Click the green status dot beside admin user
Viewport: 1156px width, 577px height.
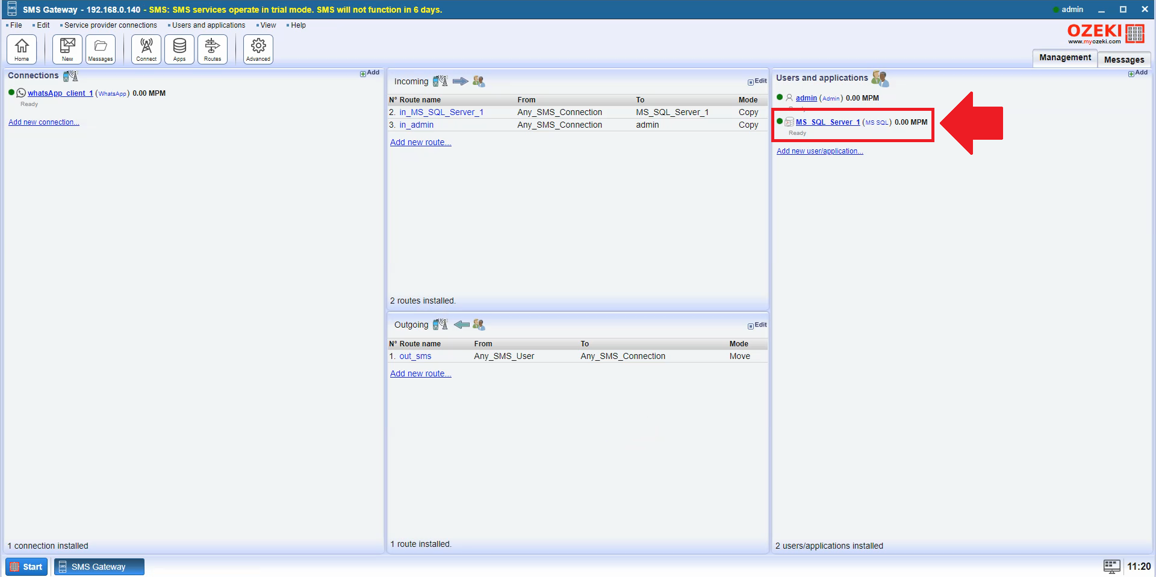click(780, 97)
